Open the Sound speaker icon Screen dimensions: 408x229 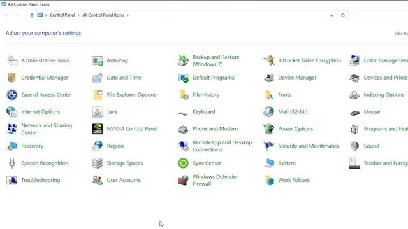coord(354,146)
